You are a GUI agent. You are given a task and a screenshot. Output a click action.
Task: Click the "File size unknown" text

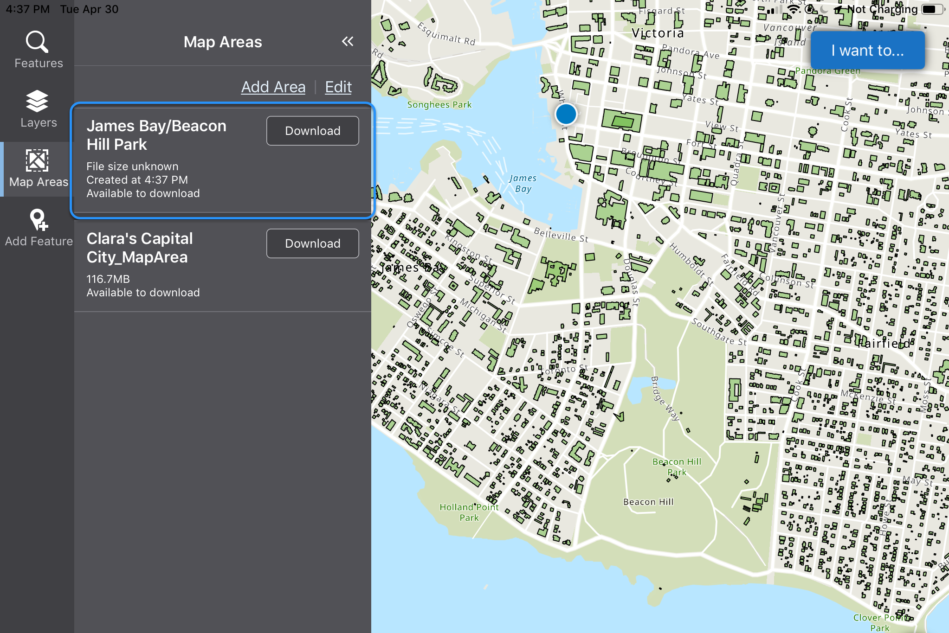[x=132, y=166]
